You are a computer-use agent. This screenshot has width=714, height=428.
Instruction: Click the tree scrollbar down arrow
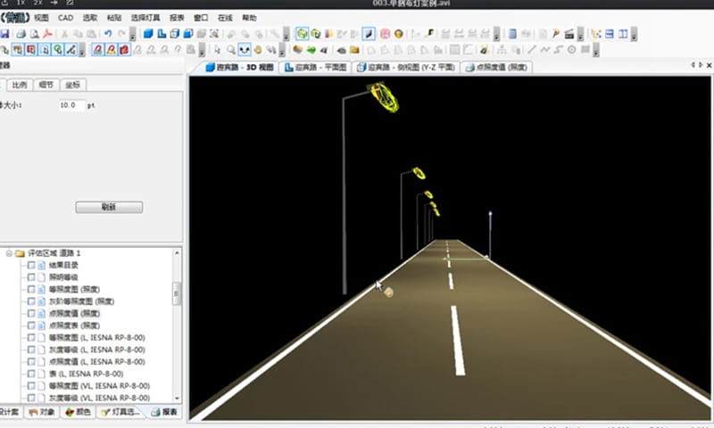click(x=177, y=398)
